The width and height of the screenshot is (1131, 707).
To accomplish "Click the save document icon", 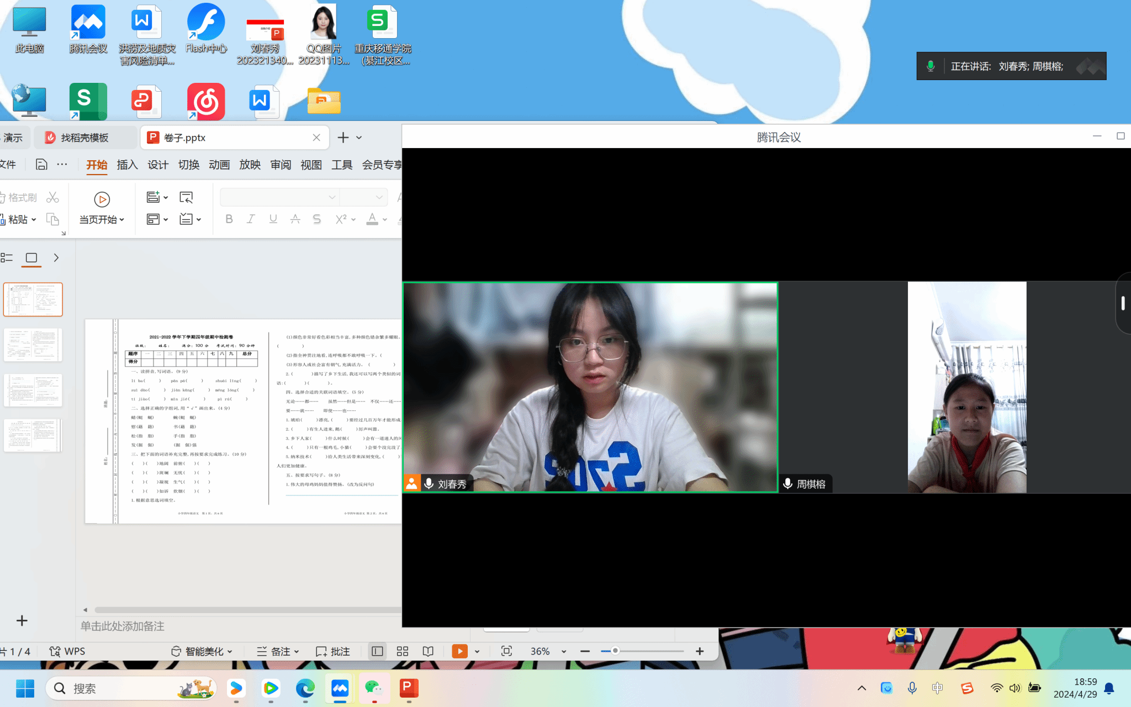I will point(41,165).
